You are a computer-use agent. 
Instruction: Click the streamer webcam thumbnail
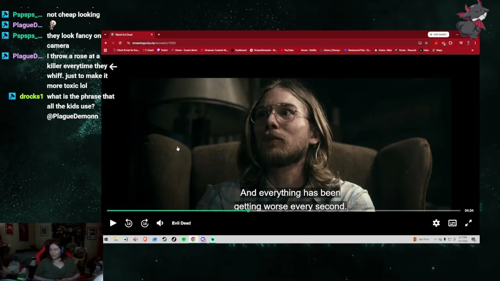(x=51, y=252)
